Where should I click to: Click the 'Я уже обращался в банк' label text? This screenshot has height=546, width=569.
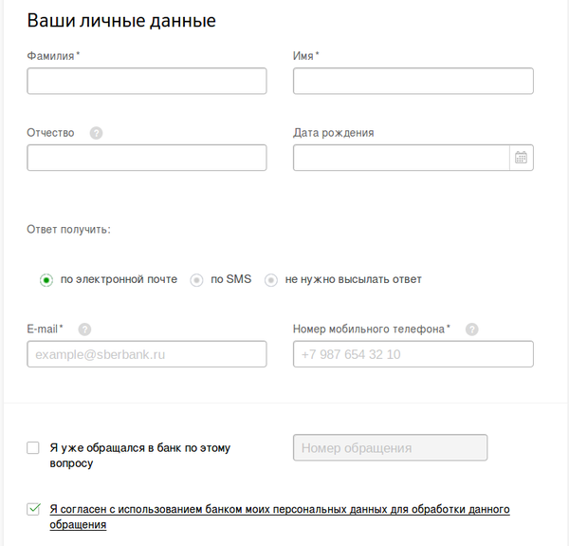point(139,448)
